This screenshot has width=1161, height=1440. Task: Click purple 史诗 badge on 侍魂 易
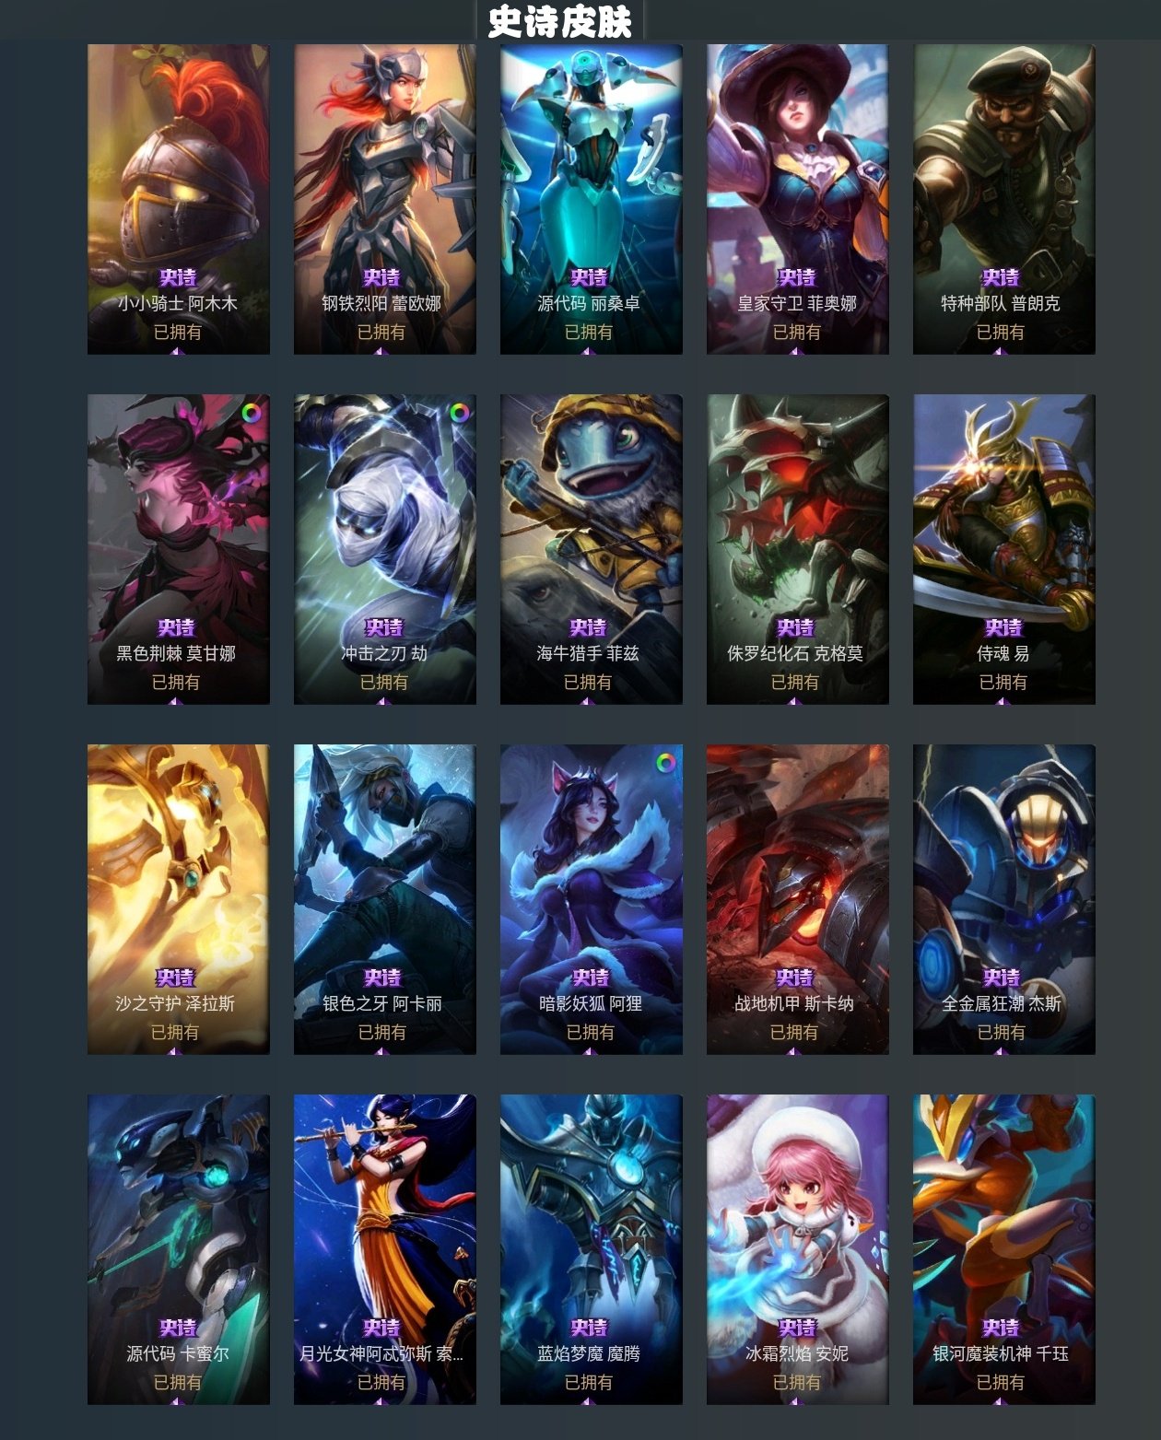click(1003, 627)
